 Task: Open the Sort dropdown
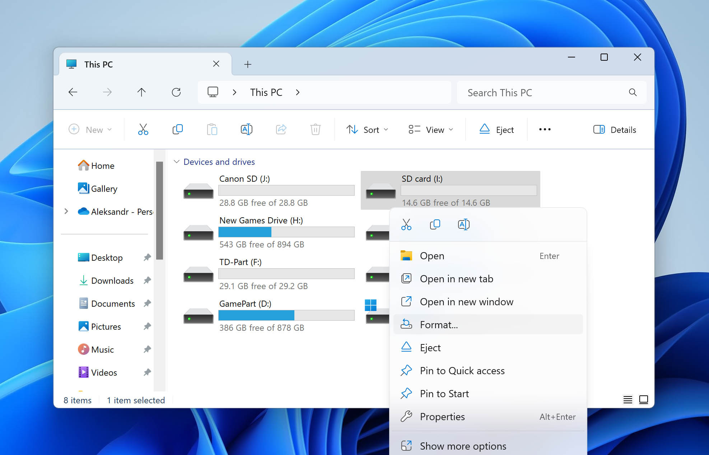367,130
